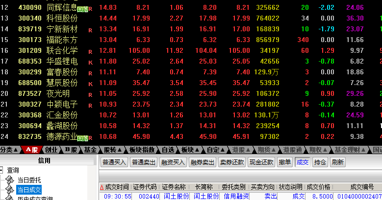
Task: Click the 长简称 column header
Action: coord(204,187)
